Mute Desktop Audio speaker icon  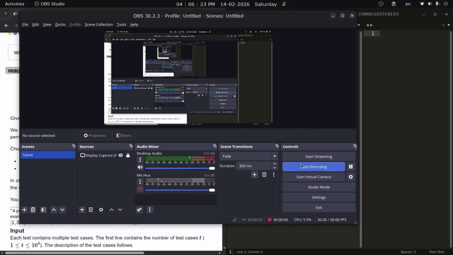[x=140, y=167]
